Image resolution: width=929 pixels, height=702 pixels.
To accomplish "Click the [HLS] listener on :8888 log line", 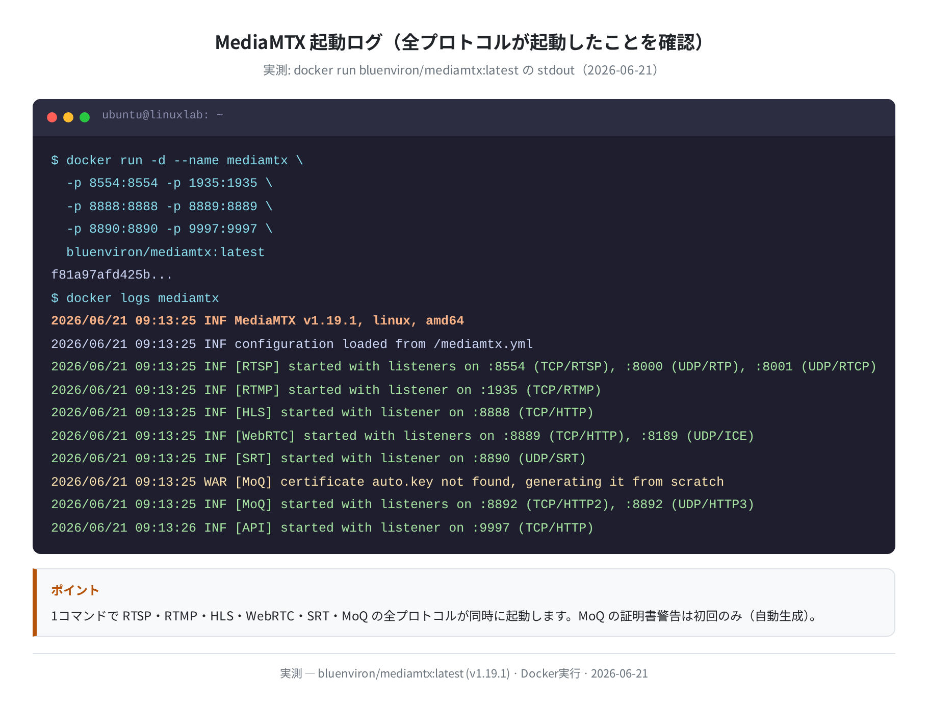I will point(322,413).
